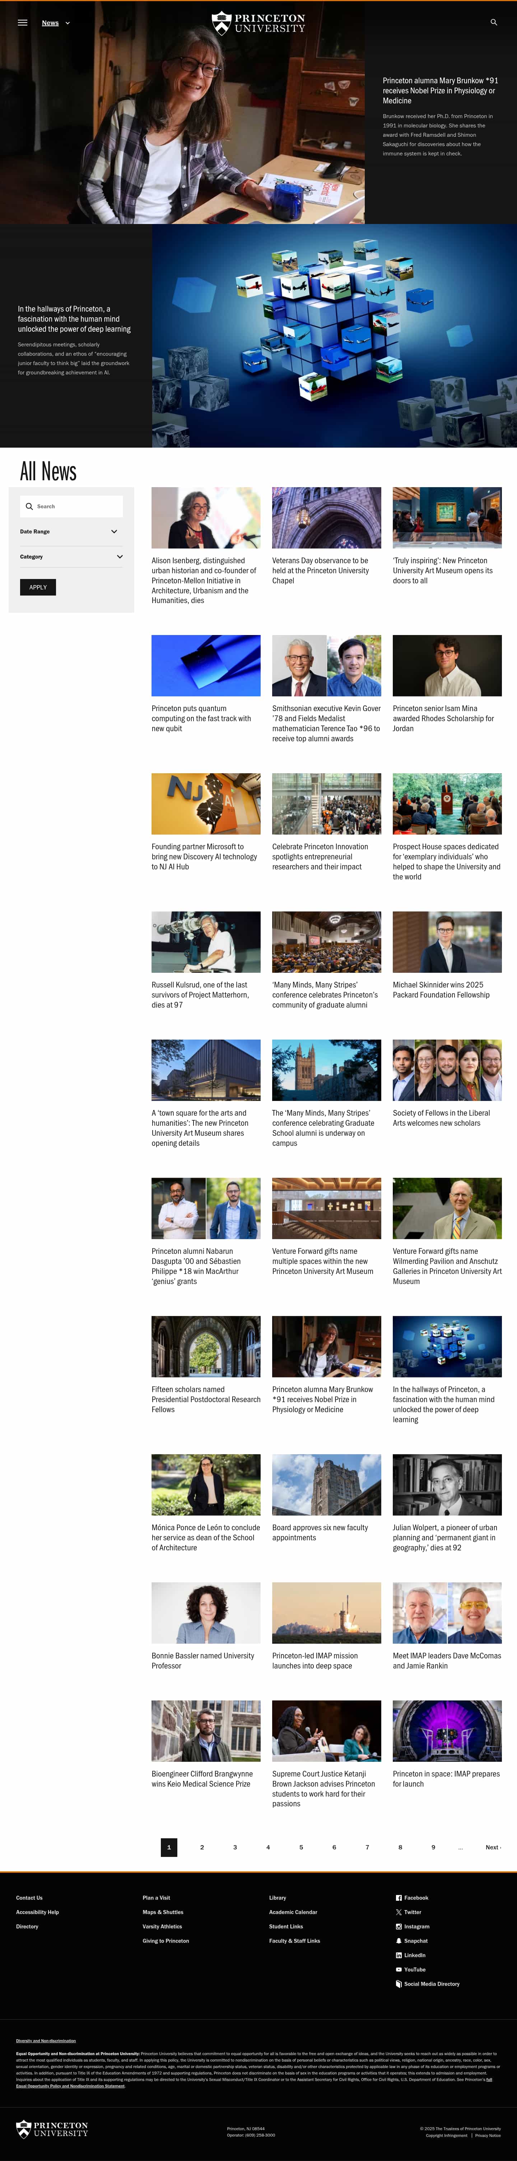Viewport: 517px width, 2161px height.
Task: Open the deep learning hallways featured headline
Action: (74, 319)
